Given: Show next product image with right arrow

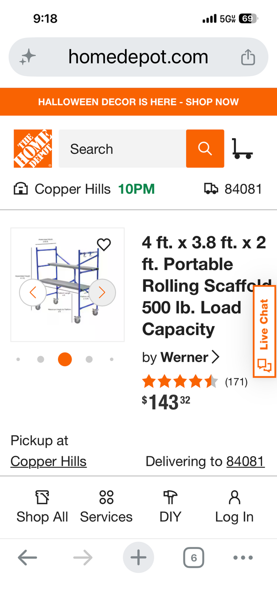Looking at the screenshot, I should click(102, 292).
